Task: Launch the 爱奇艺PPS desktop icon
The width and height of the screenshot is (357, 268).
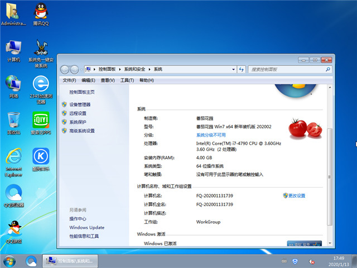Action: [41, 123]
